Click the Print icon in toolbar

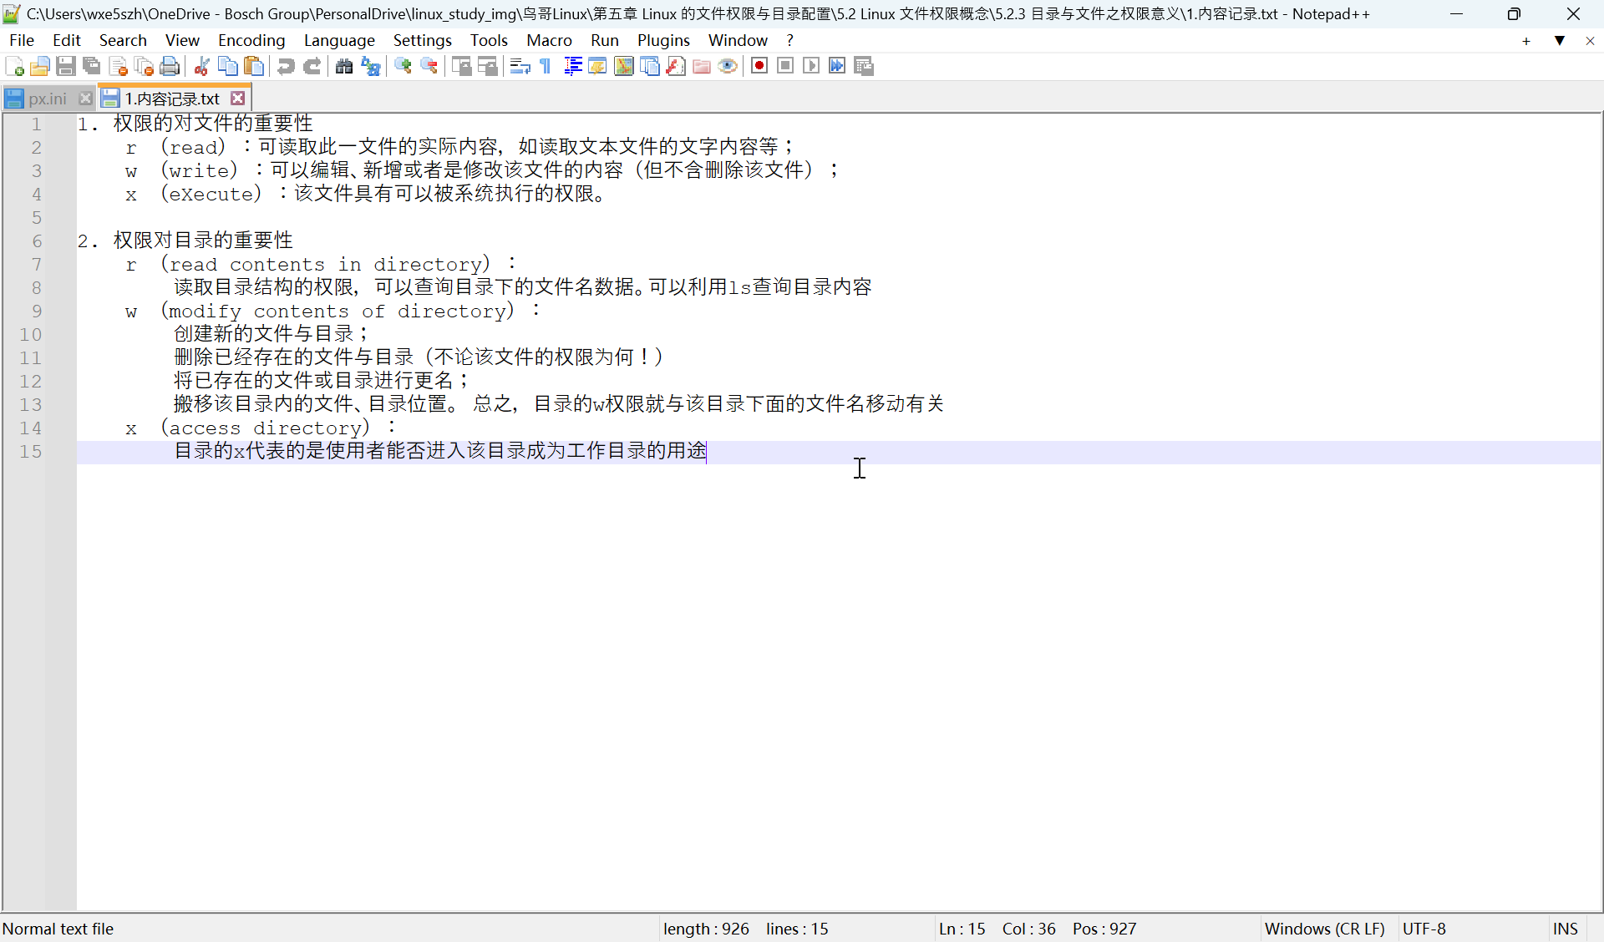pyautogui.click(x=170, y=66)
